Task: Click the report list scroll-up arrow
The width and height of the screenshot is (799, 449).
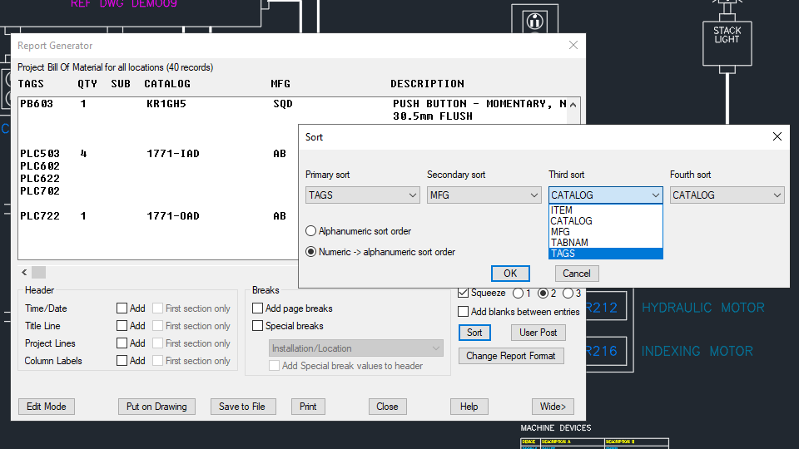Action: click(573, 105)
